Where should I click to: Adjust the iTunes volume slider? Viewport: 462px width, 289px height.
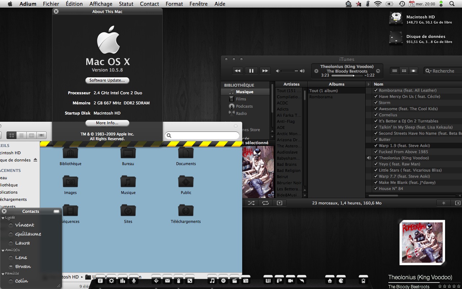coord(290,71)
